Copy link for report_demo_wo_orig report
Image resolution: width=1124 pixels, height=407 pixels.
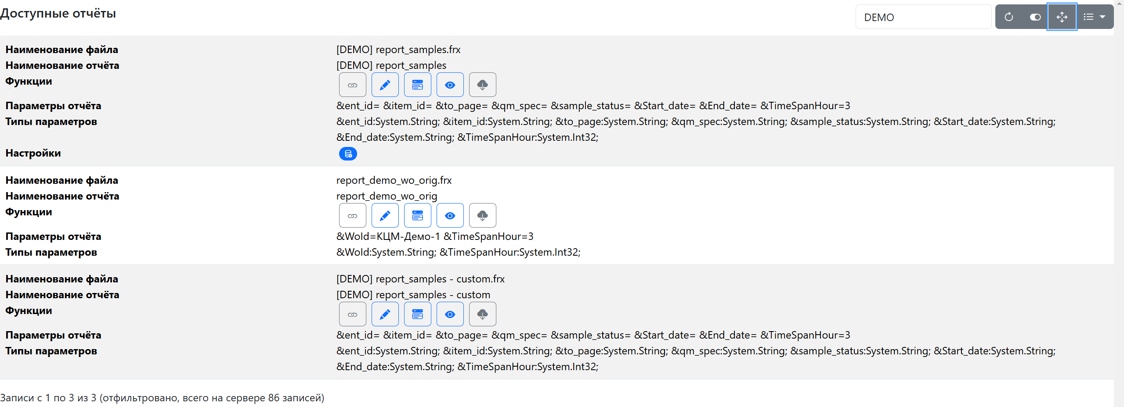pyautogui.click(x=352, y=216)
